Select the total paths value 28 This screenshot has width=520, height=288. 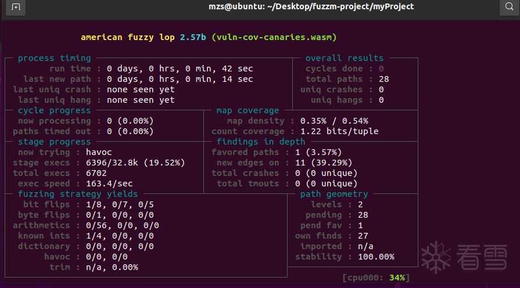pos(383,79)
